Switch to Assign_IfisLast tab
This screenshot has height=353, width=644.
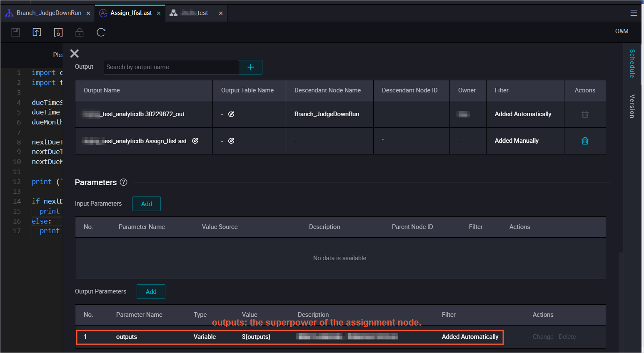tap(131, 13)
